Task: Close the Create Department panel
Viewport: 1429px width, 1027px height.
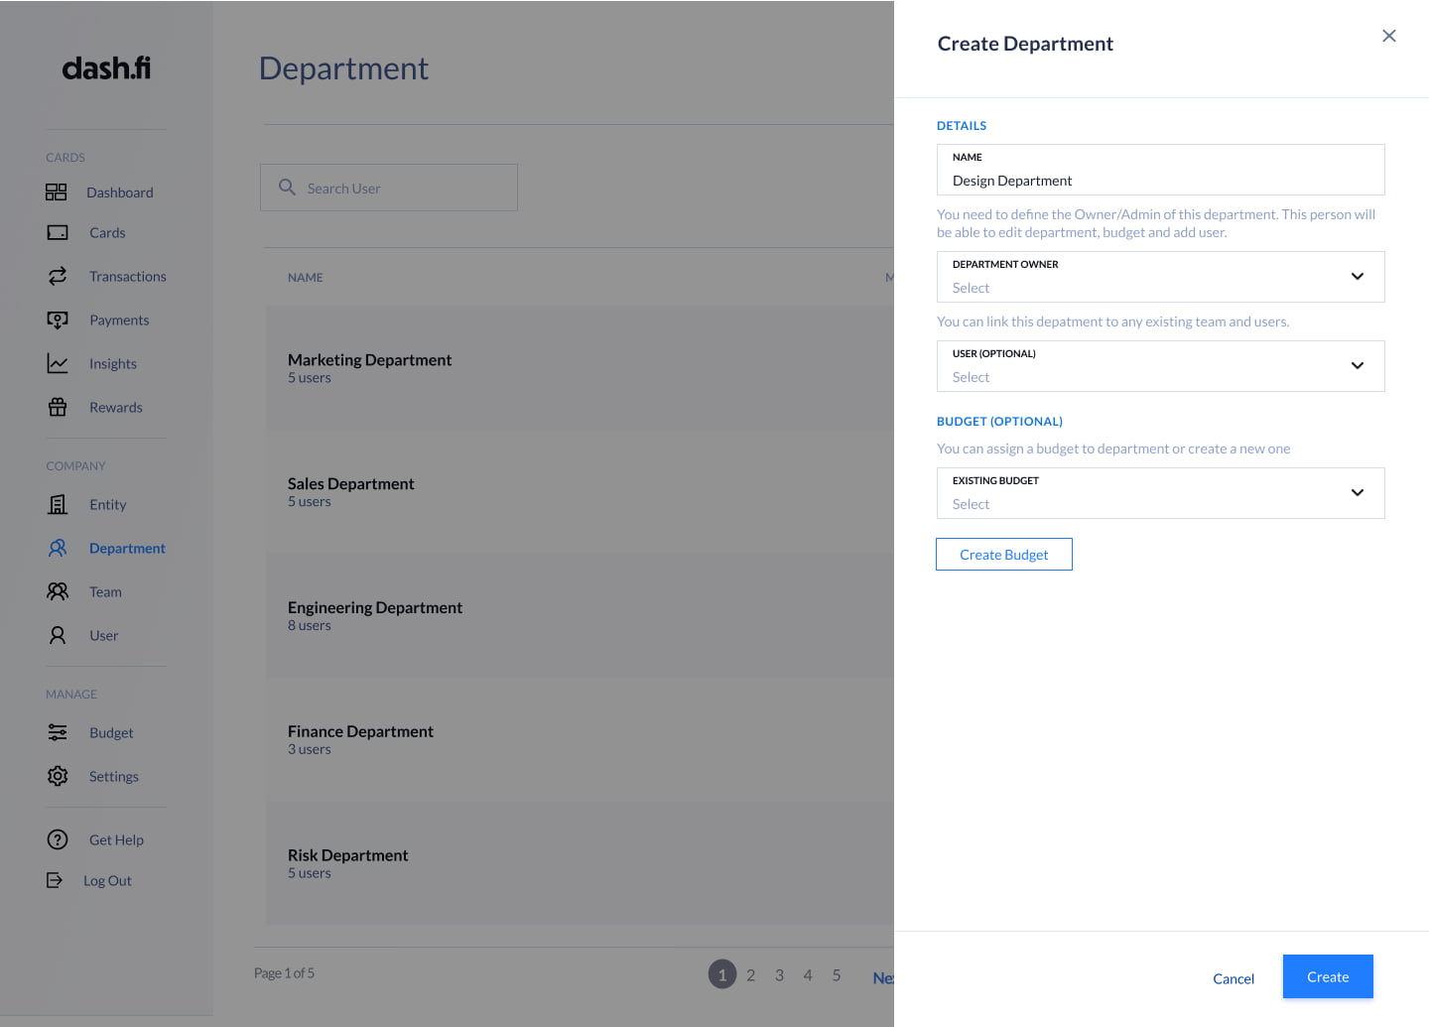Action: tap(1388, 36)
